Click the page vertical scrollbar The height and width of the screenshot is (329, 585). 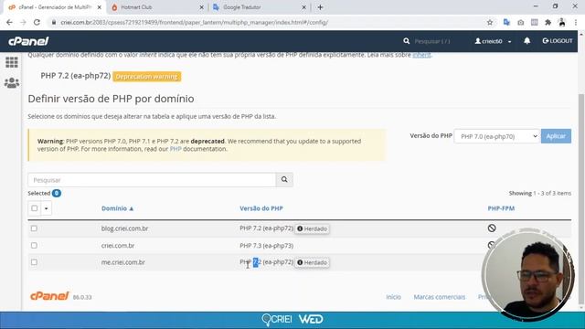(580, 197)
